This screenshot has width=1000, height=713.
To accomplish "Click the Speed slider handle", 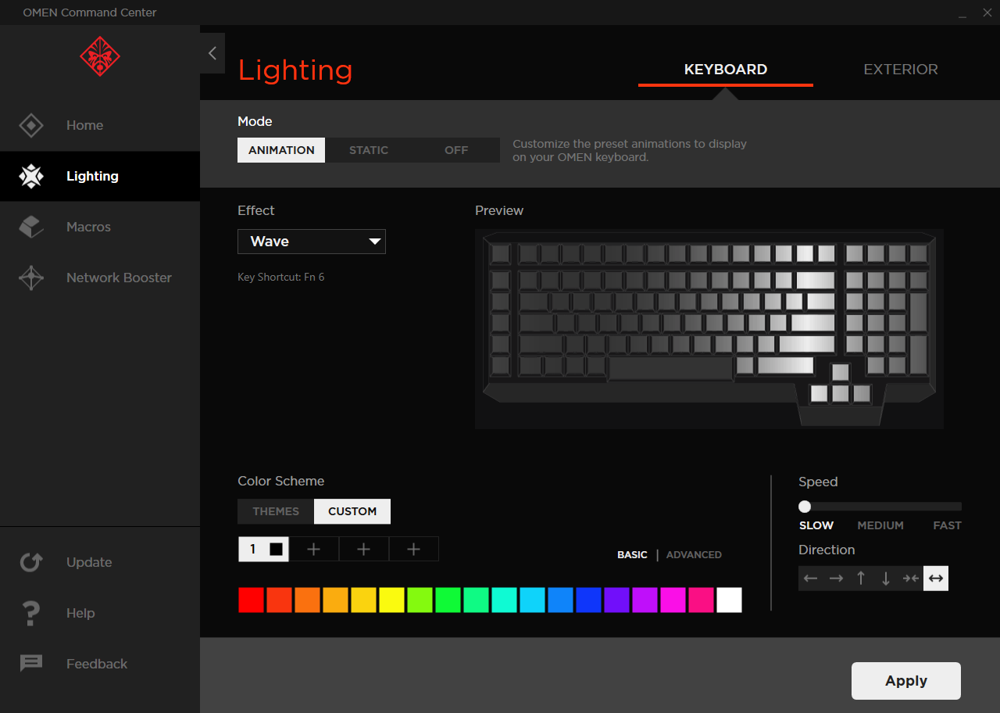I will click(x=805, y=507).
